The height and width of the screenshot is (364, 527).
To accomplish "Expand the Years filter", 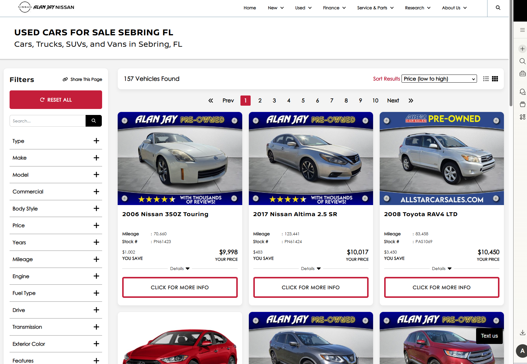I will point(56,242).
